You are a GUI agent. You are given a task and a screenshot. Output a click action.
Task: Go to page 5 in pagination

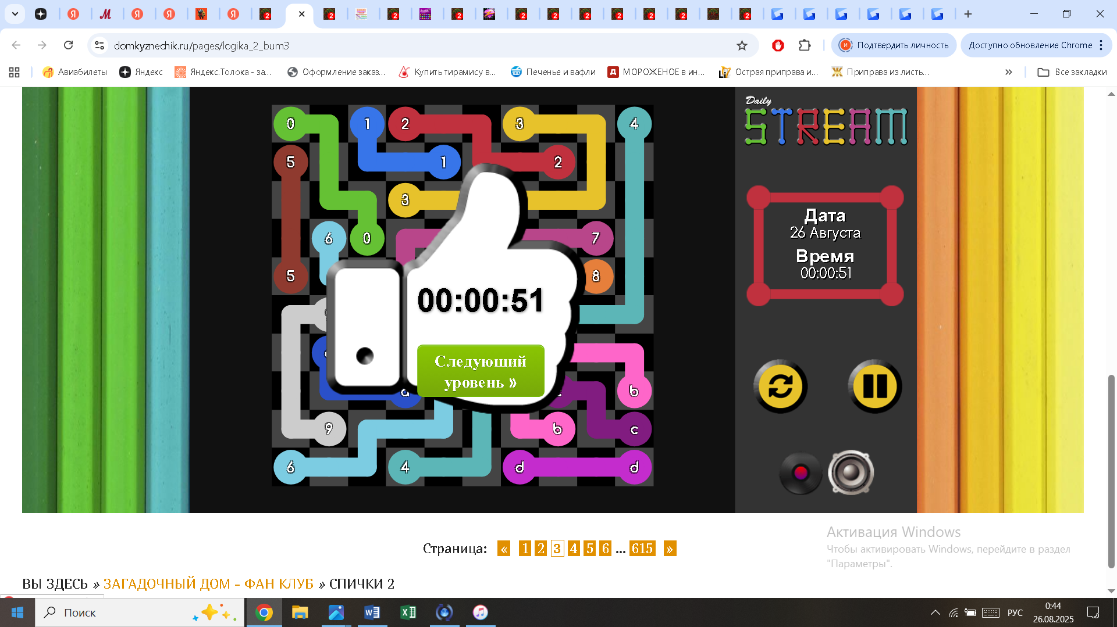coord(589,549)
